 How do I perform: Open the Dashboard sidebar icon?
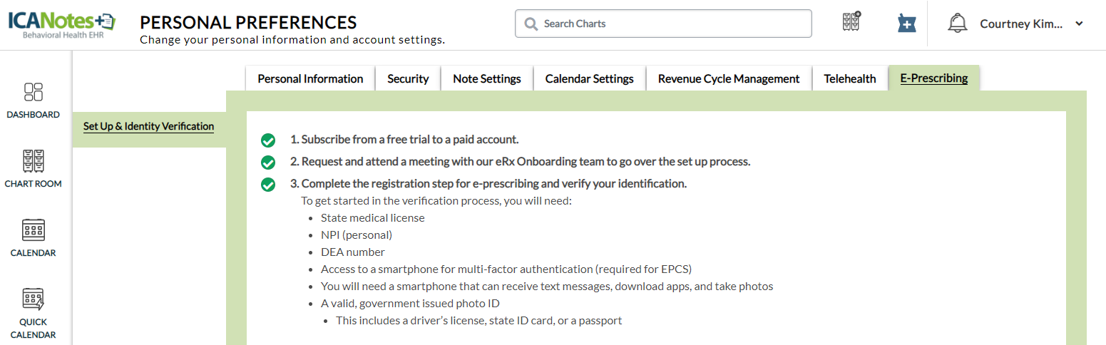tap(34, 93)
